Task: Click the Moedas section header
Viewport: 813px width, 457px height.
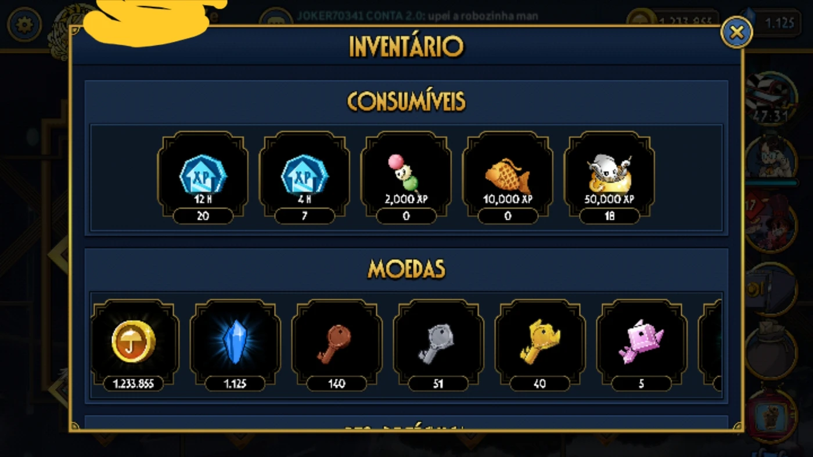Action: coord(406,269)
